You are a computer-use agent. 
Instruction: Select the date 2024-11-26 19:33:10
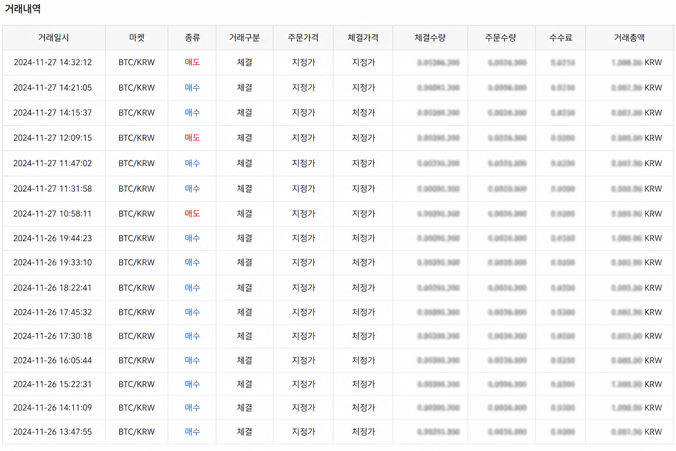pos(53,262)
